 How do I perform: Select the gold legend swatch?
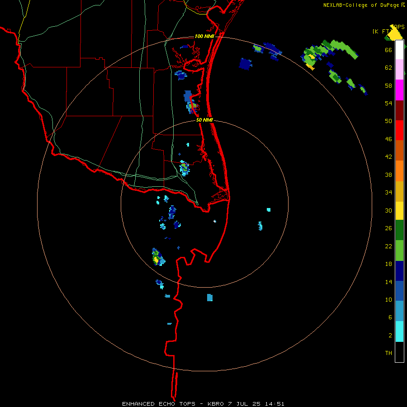pos(399,191)
